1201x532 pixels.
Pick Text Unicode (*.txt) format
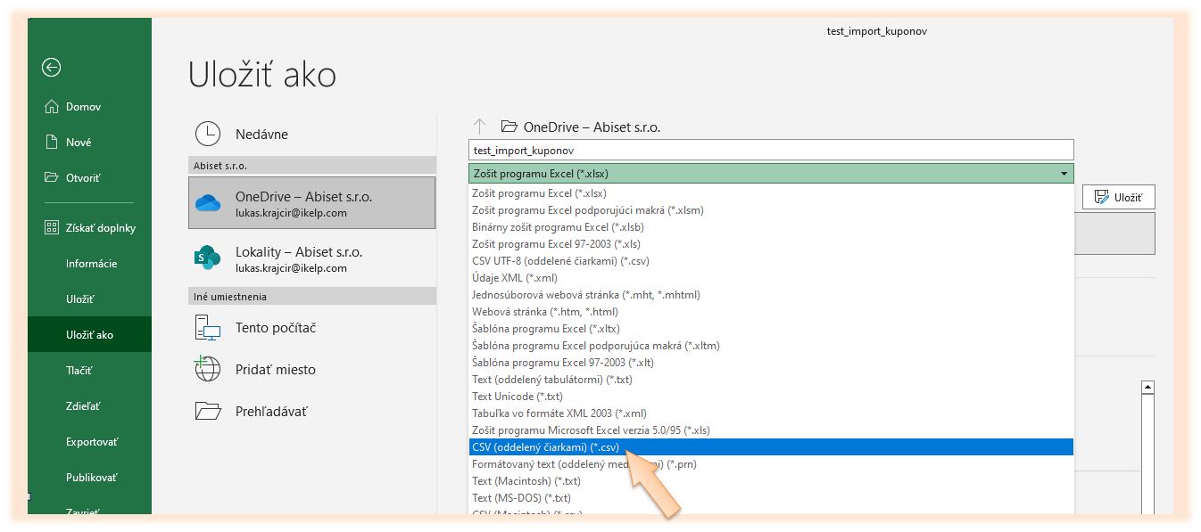(x=517, y=397)
